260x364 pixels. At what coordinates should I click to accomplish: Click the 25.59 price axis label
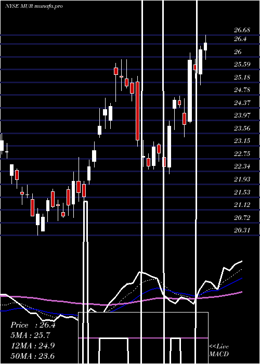point(242,64)
